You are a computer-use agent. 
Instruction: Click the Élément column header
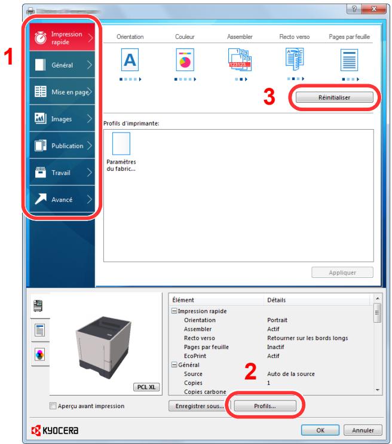(x=216, y=300)
